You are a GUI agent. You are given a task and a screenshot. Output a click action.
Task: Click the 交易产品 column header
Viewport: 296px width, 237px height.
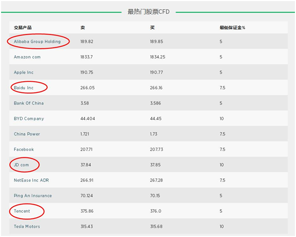pyautogui.click(x=23, y=28)
